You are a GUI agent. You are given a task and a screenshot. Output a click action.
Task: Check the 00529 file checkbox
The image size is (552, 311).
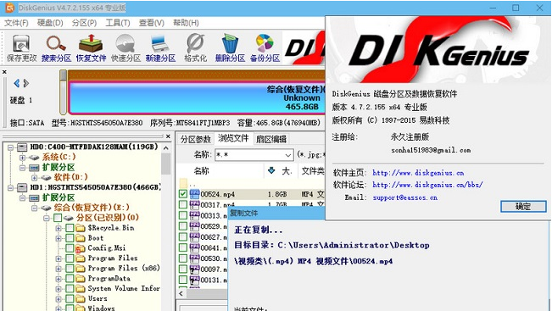coord(182,226)
